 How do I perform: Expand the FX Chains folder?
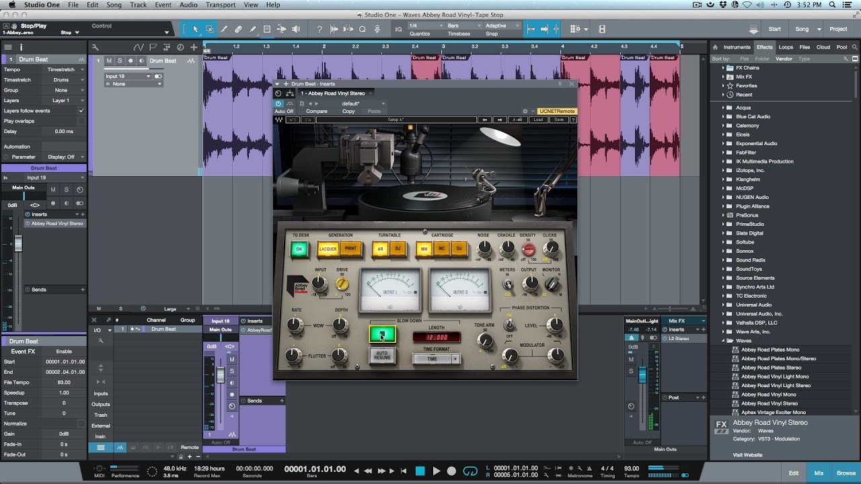pos(724,68)
